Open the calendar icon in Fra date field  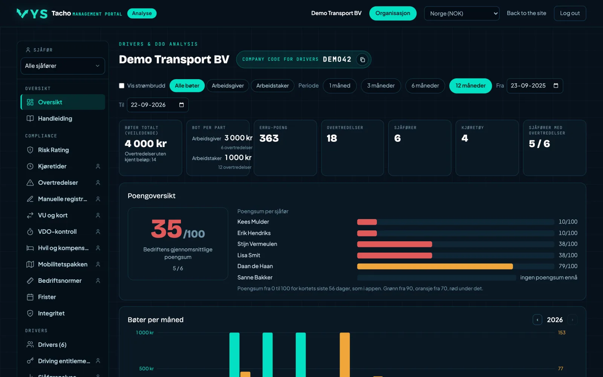click(556, 86)
